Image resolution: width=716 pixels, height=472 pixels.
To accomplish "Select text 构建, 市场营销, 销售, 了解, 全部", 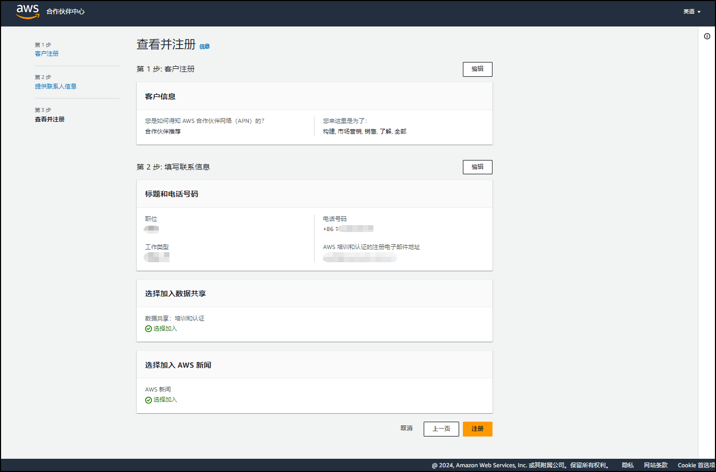I will coord(365,131).
